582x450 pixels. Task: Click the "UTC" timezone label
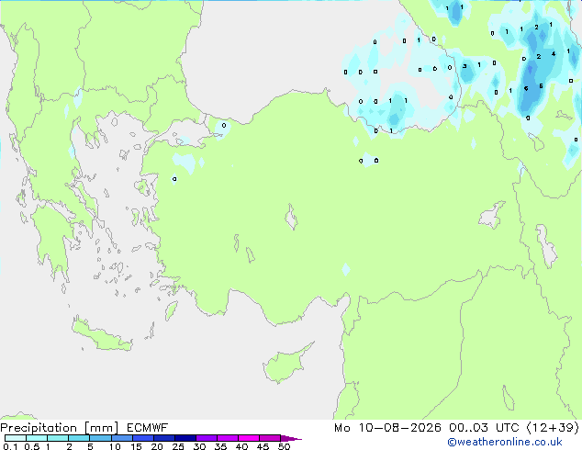coord(507,428)
